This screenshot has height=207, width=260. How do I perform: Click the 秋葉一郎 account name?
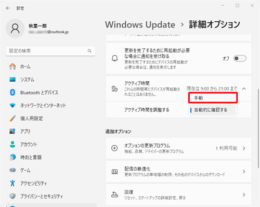click(37, 26)
